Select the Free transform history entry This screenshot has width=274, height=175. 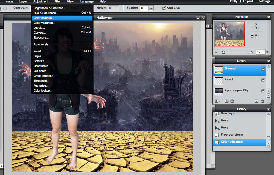click(x=240, y=135)
